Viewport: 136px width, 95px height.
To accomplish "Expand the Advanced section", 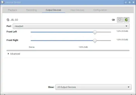I will pos(14,54).
